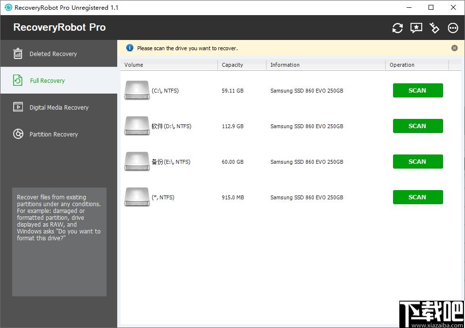465x328 pixels.
Task: Click the blue info icon in notice bar
Action: 129,48
